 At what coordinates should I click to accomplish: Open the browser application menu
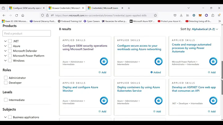click(x=219, y=15)
